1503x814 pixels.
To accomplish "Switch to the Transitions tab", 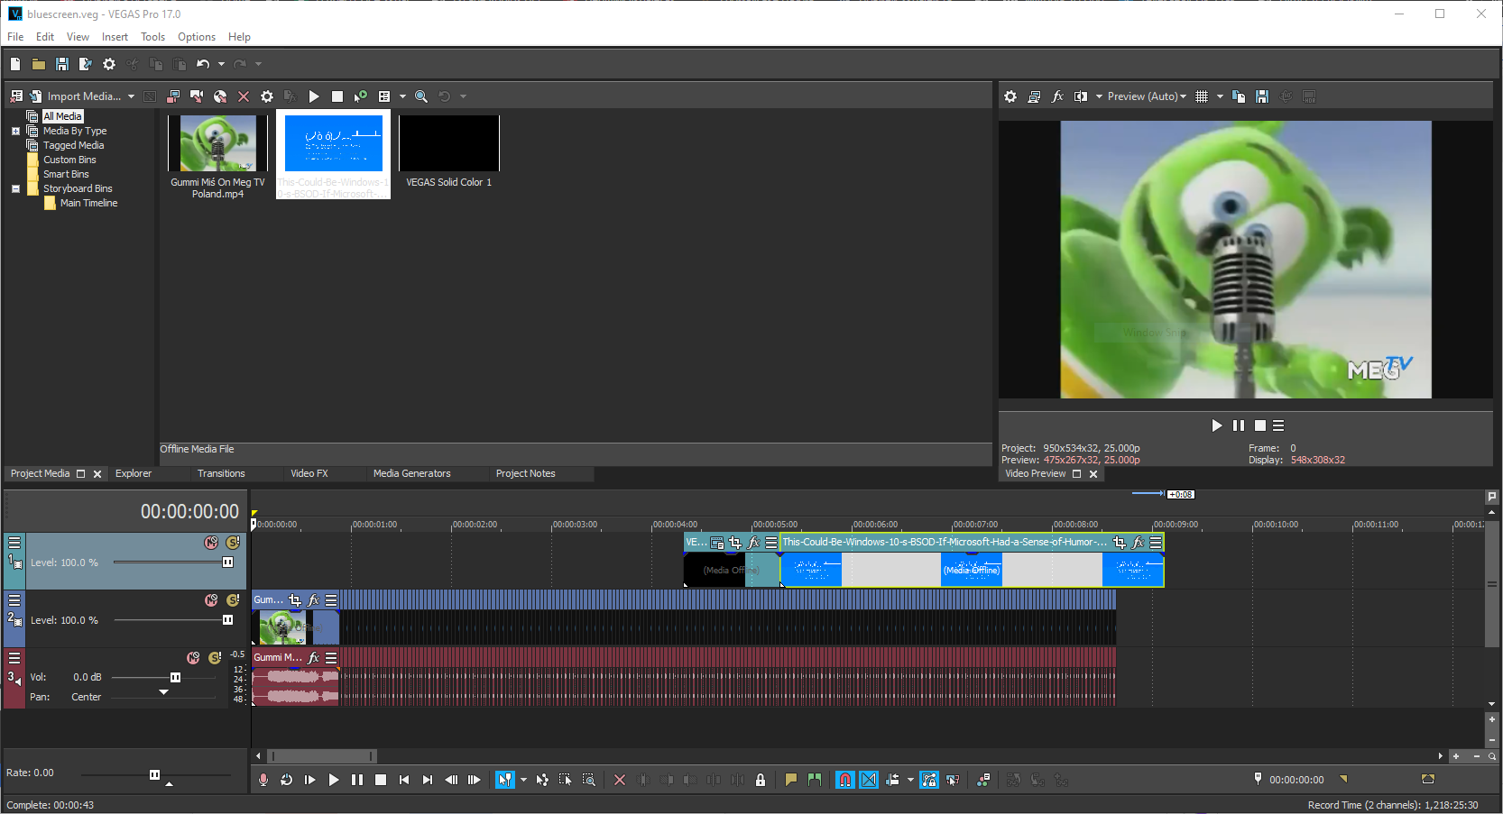I will click(221, 473).
